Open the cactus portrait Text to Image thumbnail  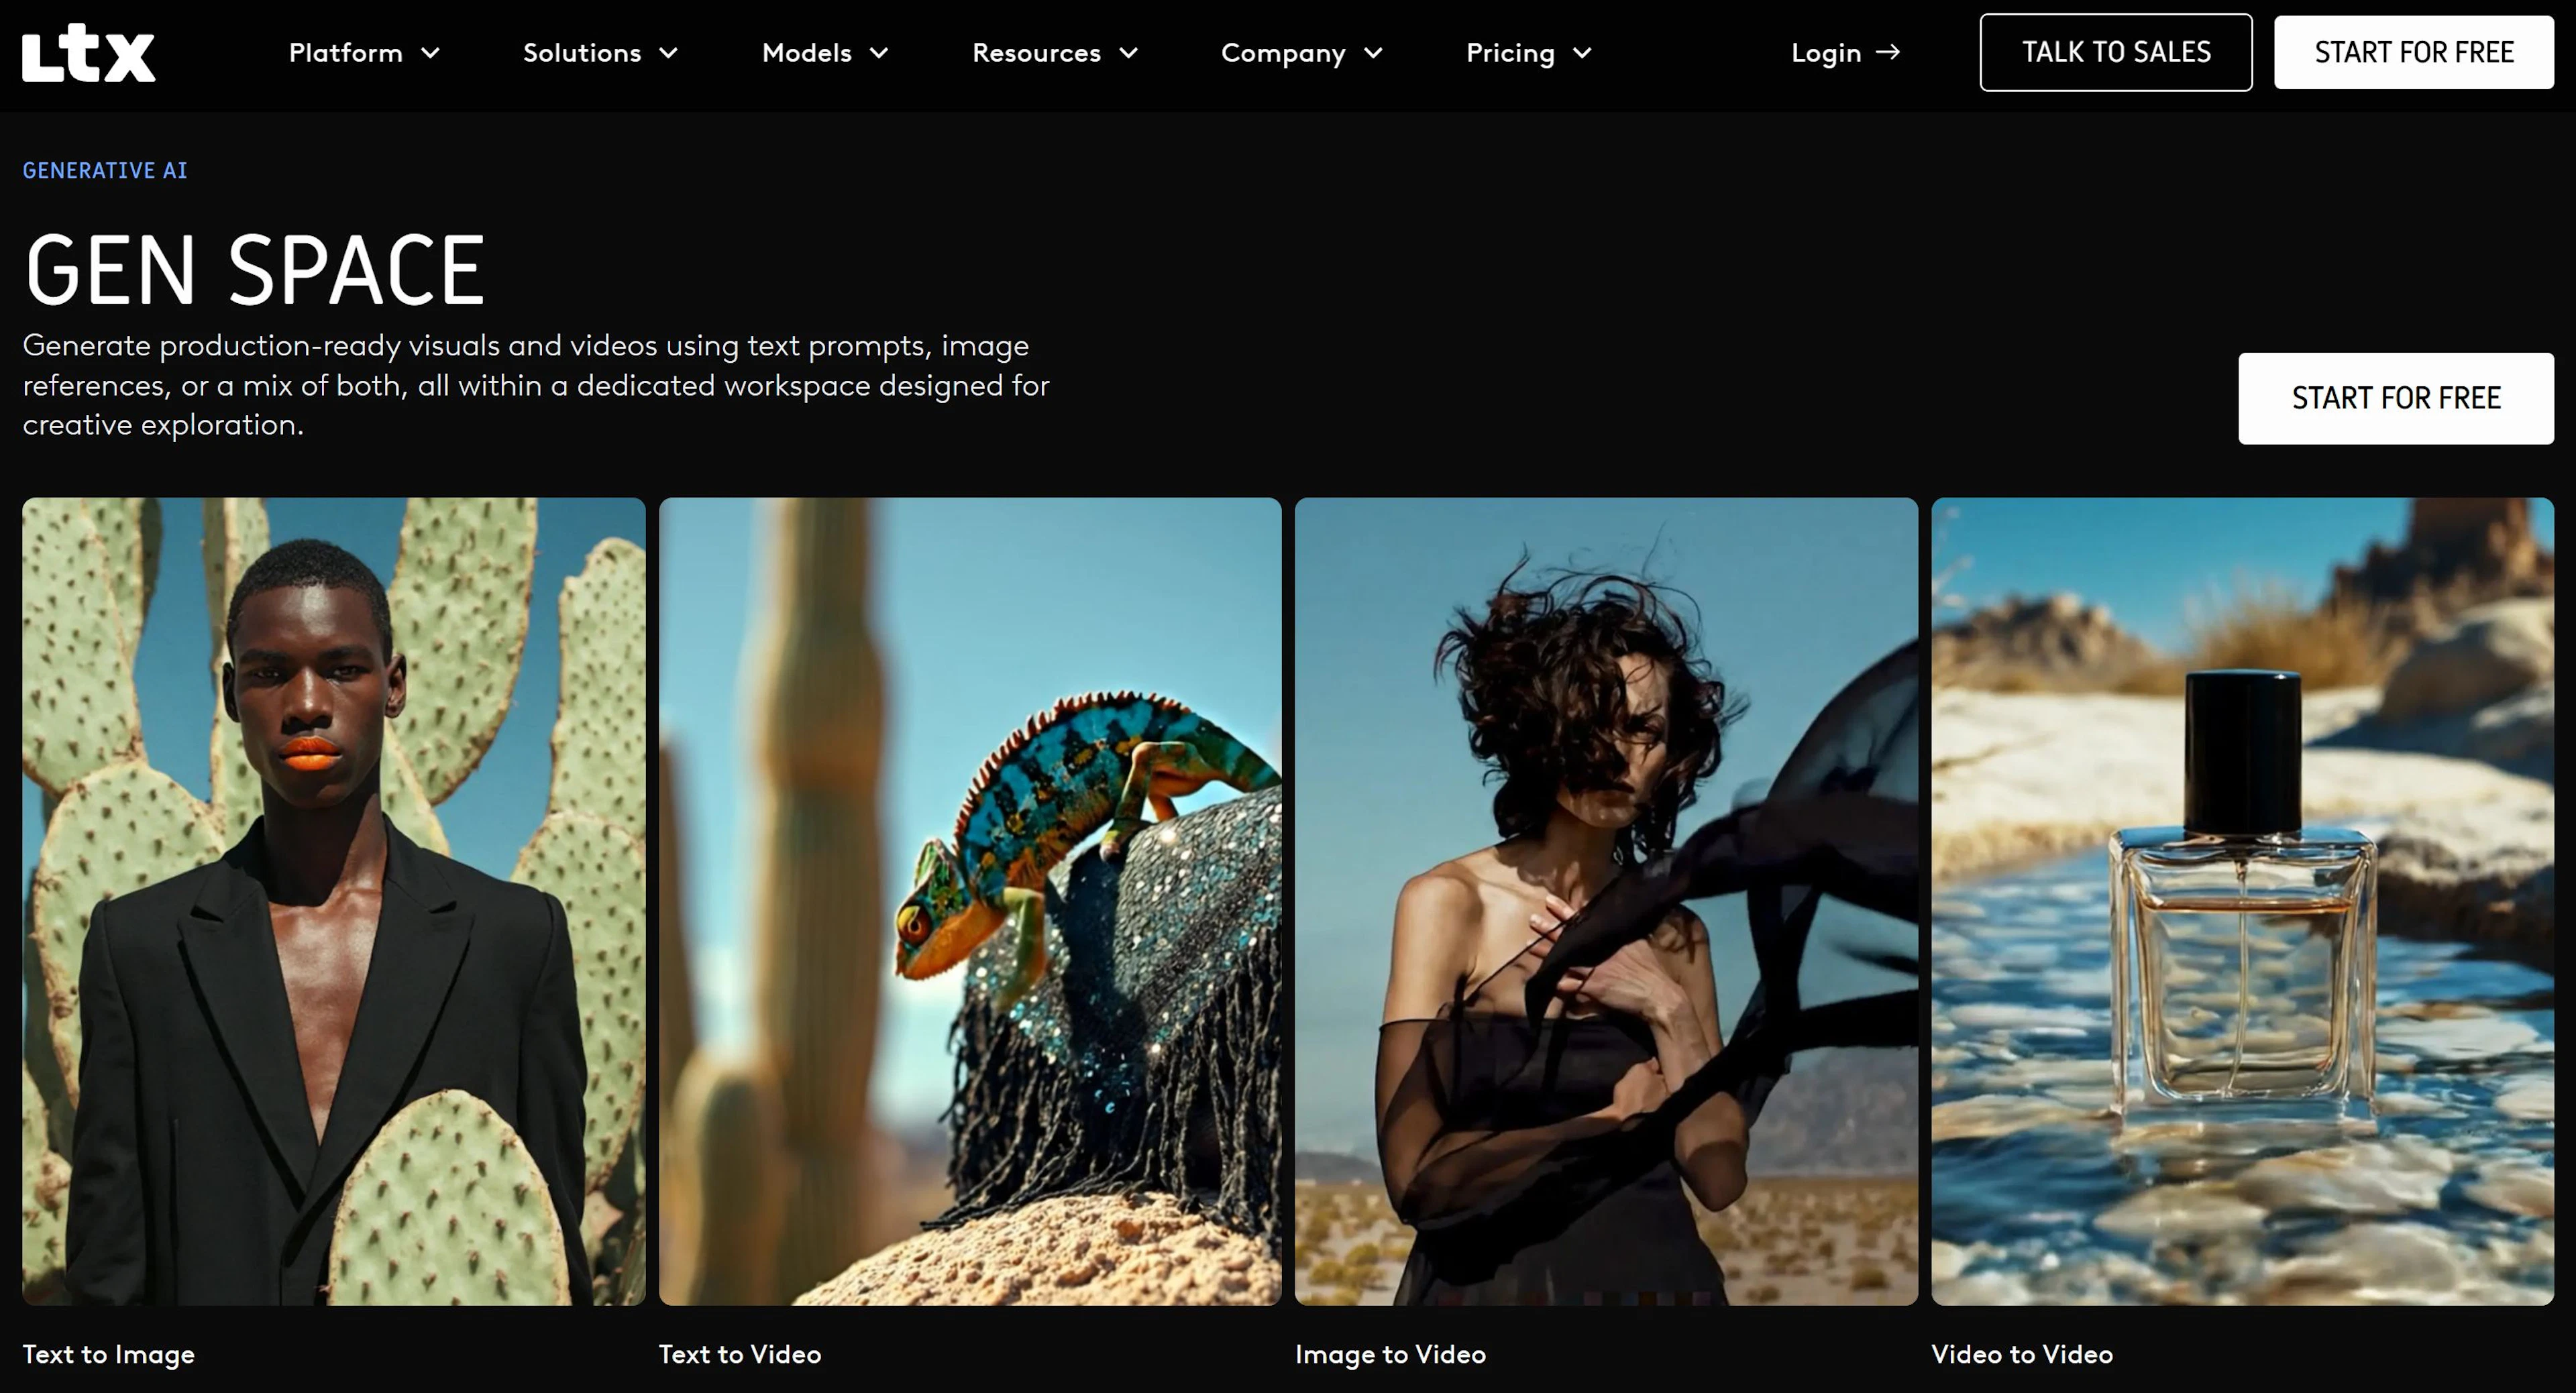pyautogui.click(x=333, y=900)
